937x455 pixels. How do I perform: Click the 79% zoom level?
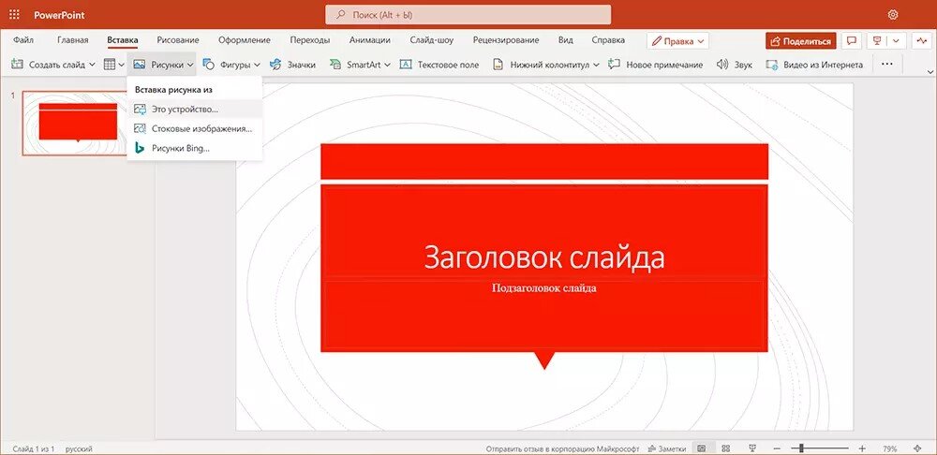pos(890,448)
